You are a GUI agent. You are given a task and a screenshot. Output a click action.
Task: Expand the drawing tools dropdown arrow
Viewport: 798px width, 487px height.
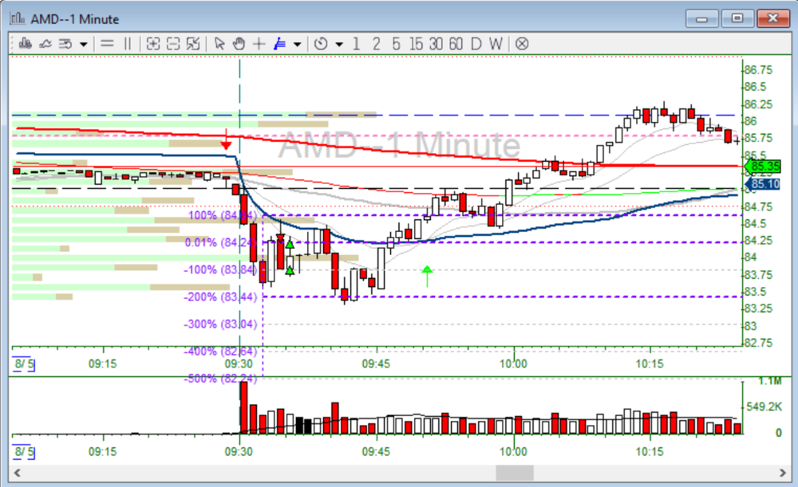(297, 44)
